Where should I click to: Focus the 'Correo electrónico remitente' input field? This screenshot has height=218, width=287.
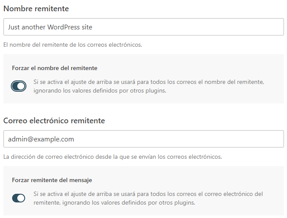(x=143, y=139)
